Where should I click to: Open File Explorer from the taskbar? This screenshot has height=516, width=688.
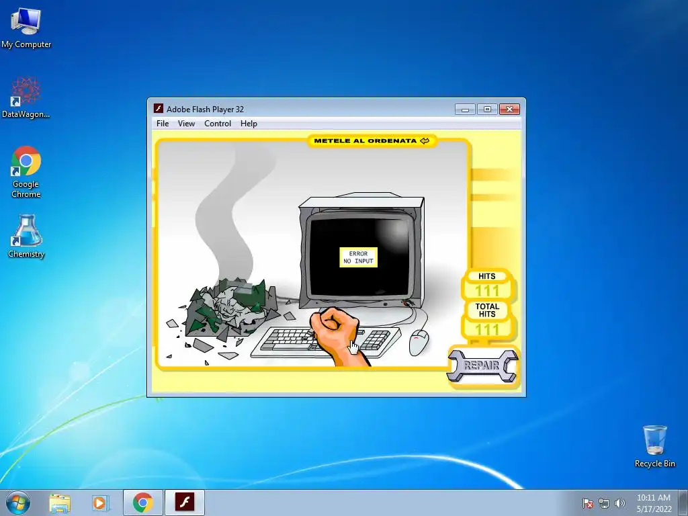coord(60,503)
